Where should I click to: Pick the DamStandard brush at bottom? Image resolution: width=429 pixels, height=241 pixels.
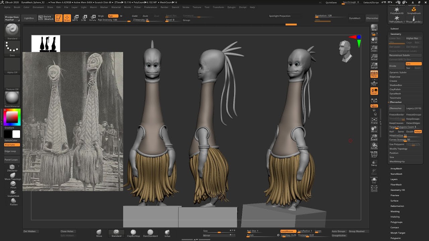(150, 233)
